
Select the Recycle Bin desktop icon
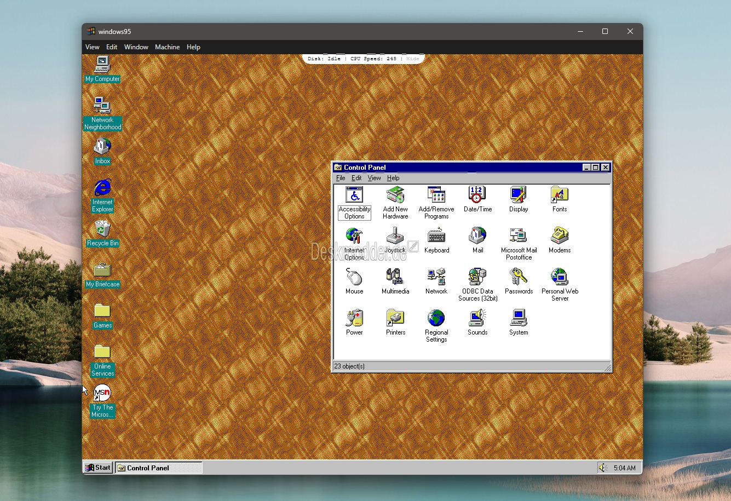102,229
